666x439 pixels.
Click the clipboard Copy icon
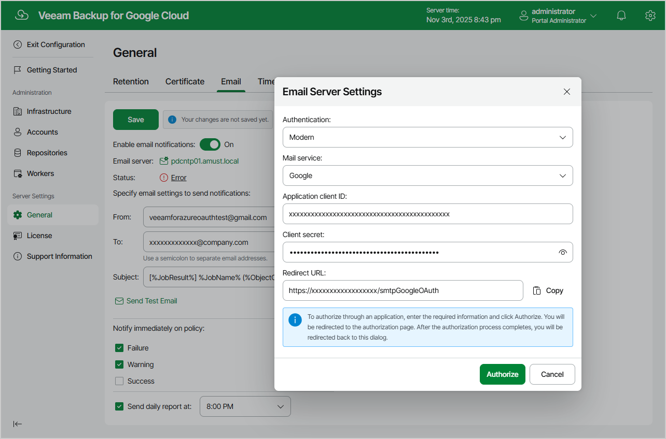(x=537, y=290)
